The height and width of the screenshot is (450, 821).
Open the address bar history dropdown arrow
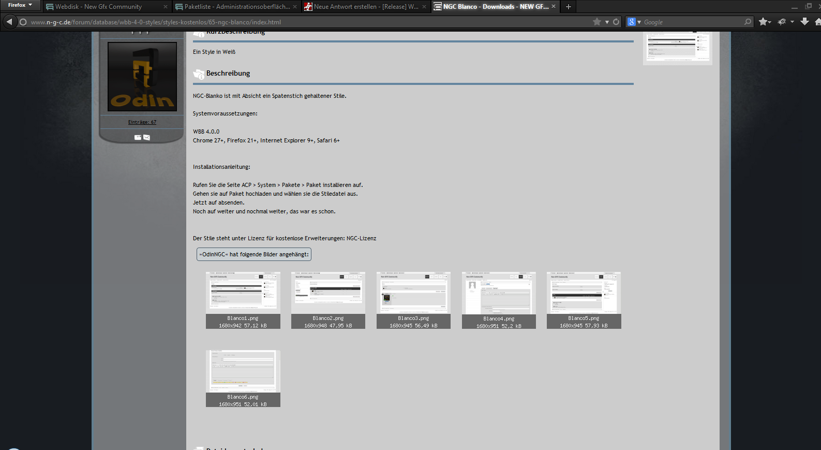[607, 22]
